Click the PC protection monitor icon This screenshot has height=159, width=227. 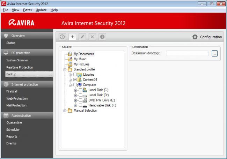point(6,53)
